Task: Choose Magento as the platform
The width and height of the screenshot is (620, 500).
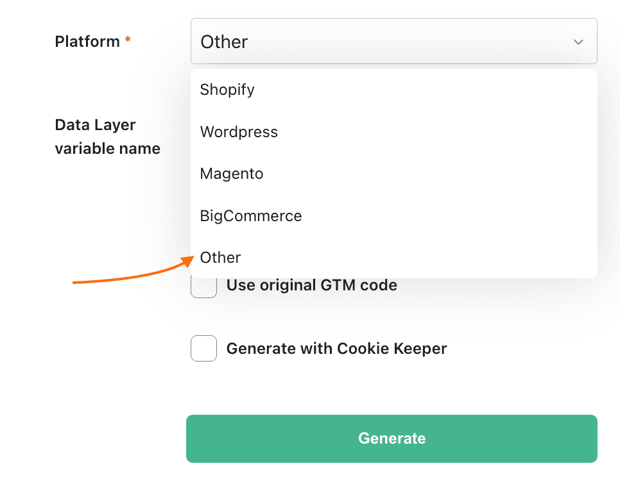Action: coord(232,173)
